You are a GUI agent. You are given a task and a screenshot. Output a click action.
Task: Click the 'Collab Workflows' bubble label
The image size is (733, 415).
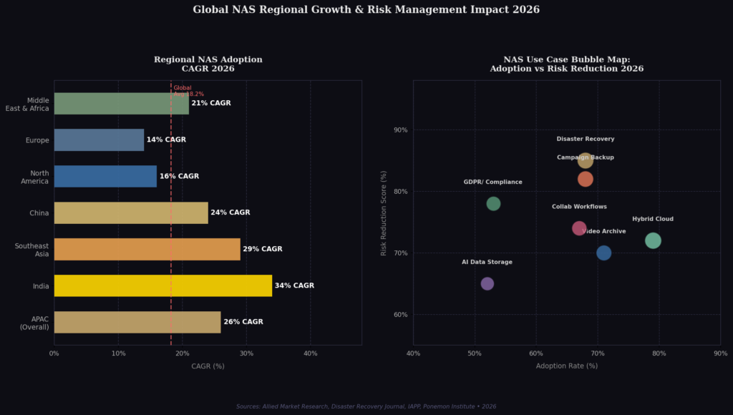click(x=579, y=207)
